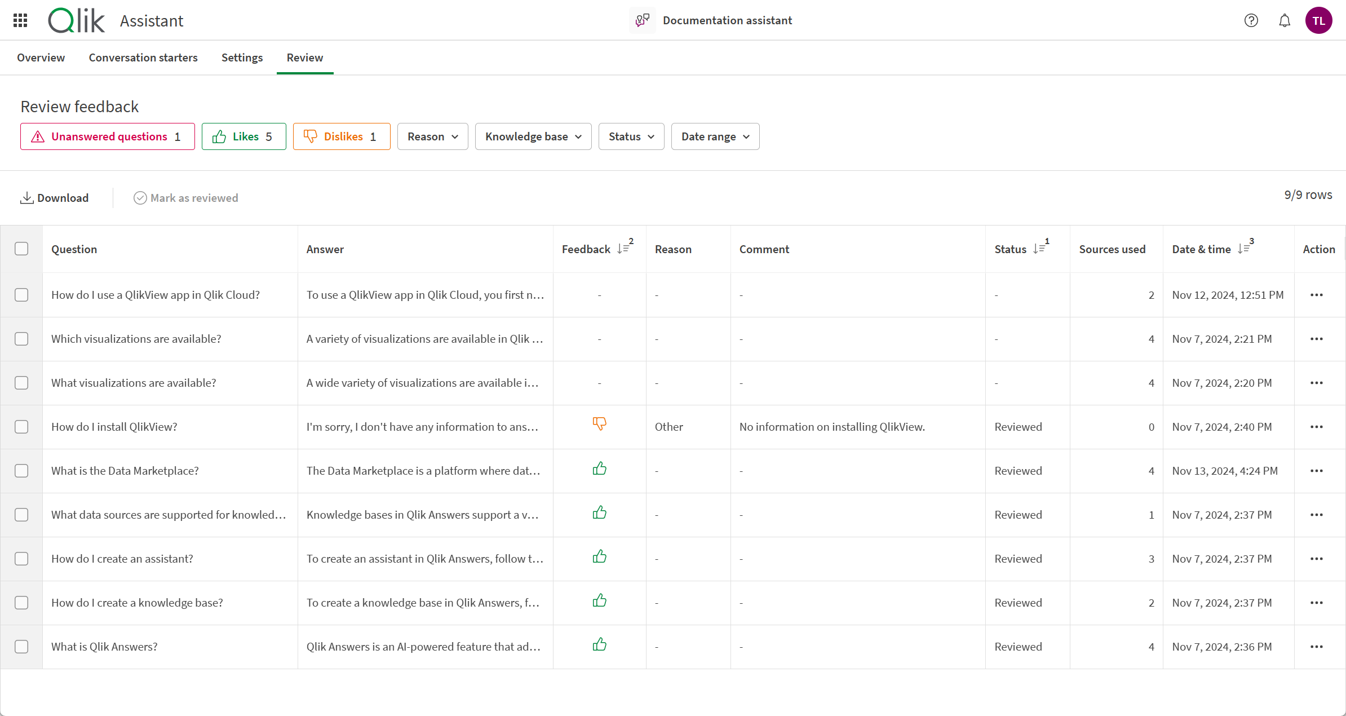
Task: Select the checkbox for 'How do I create a knowledge base?'
Action: (x=22, y=603)
